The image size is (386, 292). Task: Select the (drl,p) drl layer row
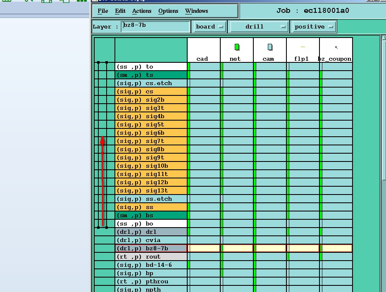151,232
